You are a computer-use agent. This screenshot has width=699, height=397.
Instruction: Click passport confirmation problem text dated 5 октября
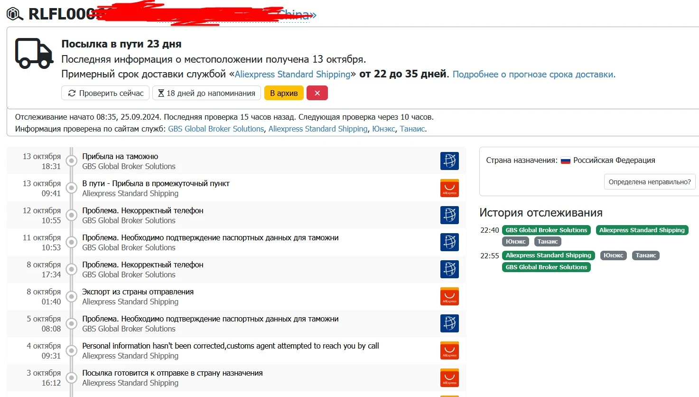210,319
